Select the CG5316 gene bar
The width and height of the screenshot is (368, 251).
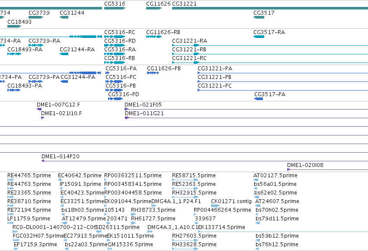[x=115, y=8]
